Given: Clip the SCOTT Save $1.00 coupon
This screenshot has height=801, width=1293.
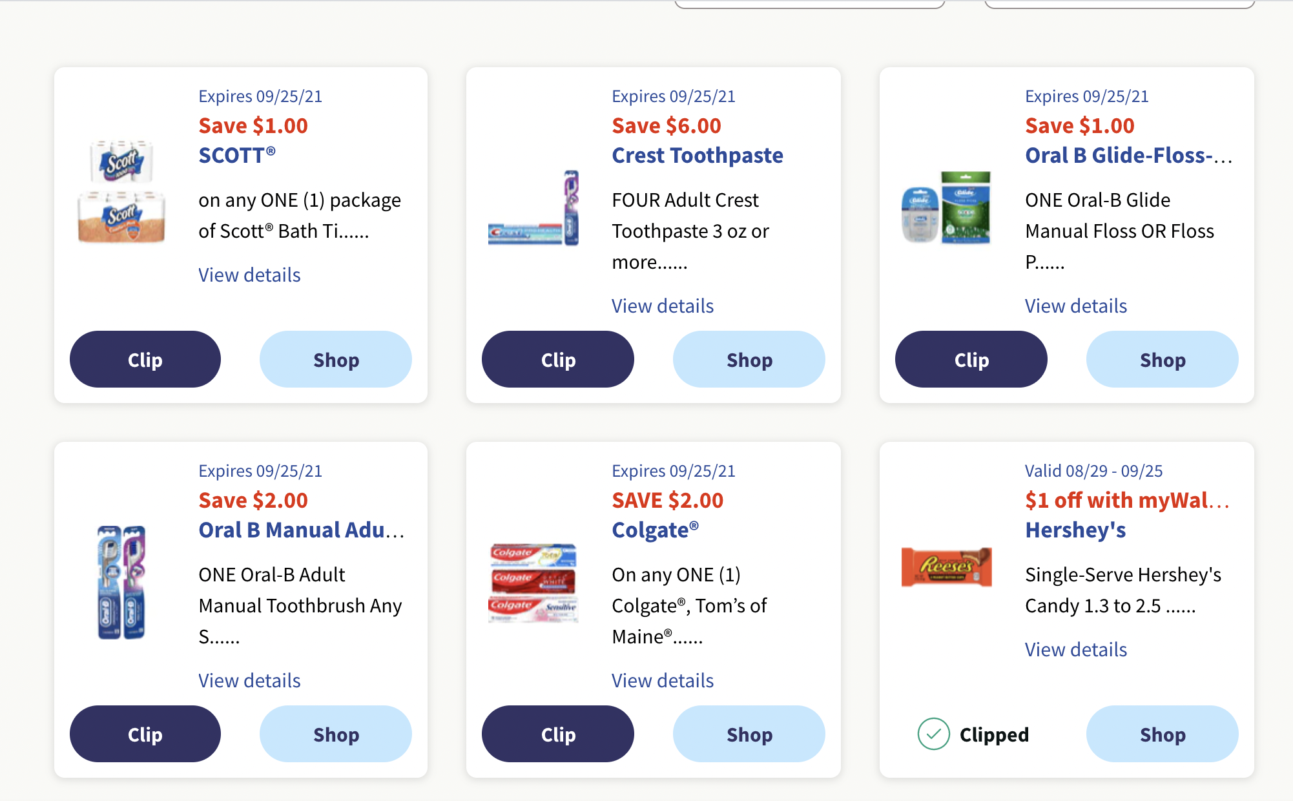Looking at the screenshot, I should tap(145, 359).
